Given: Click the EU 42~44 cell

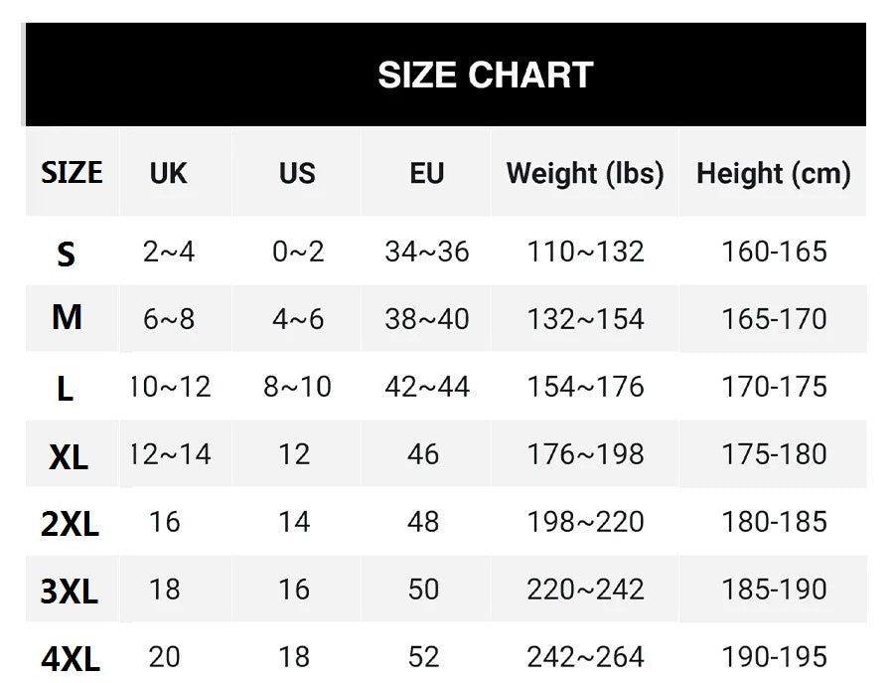Looking at the screenshot, I should (x=427, y=387).
